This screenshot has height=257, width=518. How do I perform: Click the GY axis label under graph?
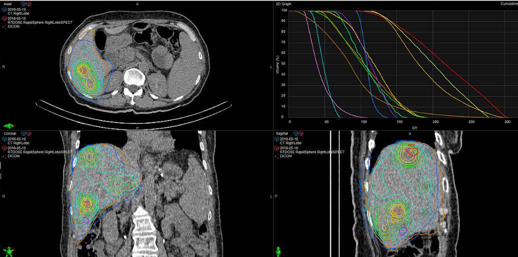415,127
